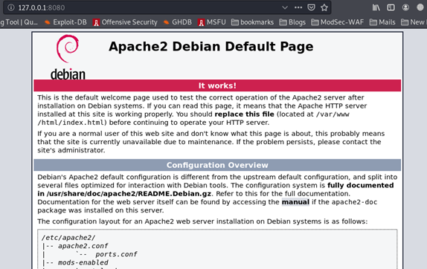This screenshot has height=269, width=427.
Task: Click the globe extension icon in toolbar
Action: pos(420,7)
